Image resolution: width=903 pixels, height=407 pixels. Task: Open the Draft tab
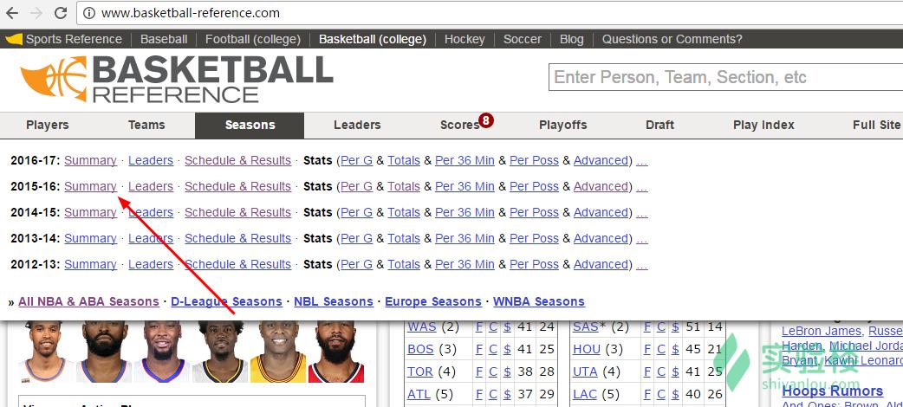pos(659,125)
